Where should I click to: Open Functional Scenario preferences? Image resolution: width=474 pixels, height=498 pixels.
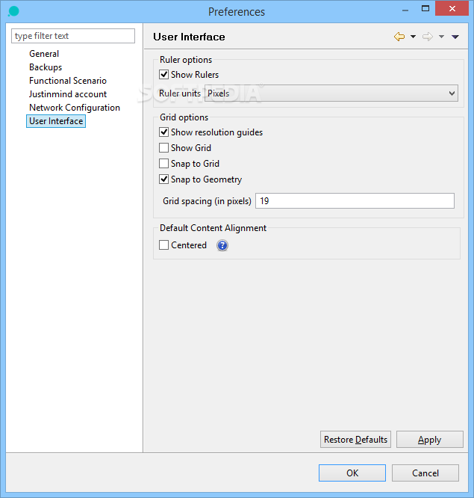tap(68, 81)
